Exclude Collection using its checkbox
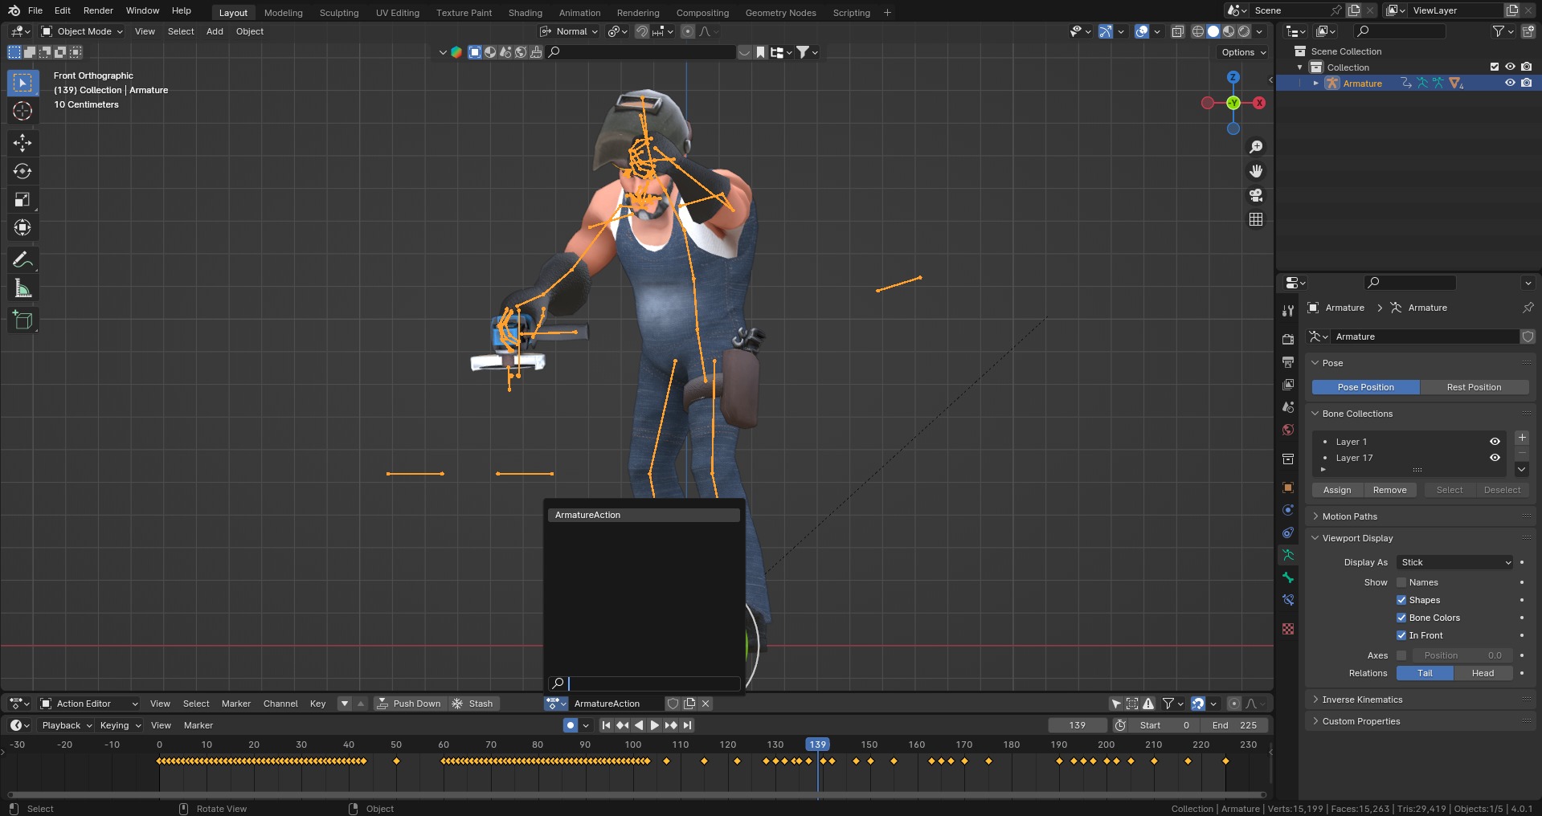 [x=1495, y=67]
